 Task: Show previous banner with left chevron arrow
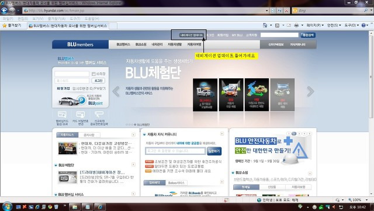pyautogui.click(x=116, y=91)
